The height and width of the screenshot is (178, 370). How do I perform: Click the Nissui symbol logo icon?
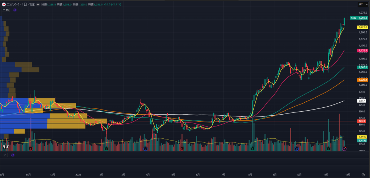4,4
